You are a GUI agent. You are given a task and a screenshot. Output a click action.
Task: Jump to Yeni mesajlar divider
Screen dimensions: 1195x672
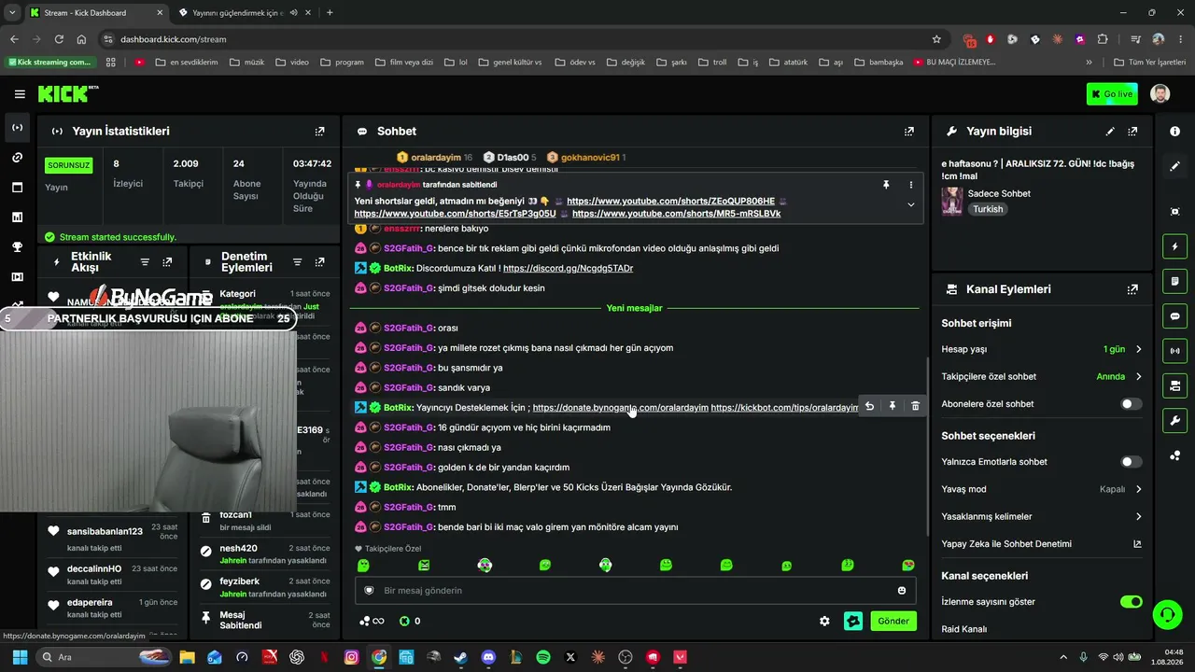[634, 308]
